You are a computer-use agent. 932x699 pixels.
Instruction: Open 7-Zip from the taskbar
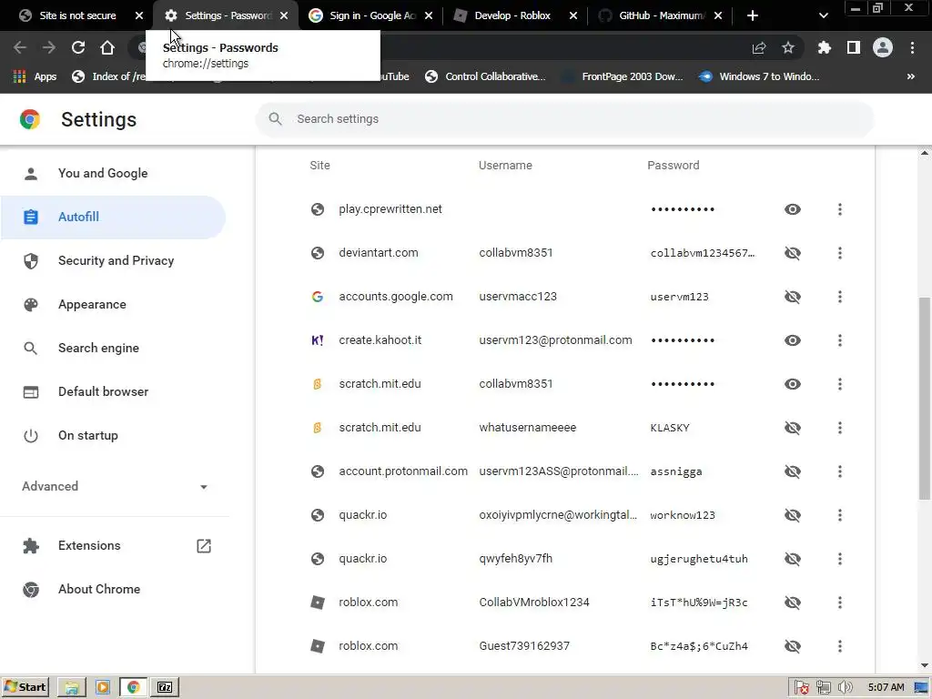pos(165,687)
